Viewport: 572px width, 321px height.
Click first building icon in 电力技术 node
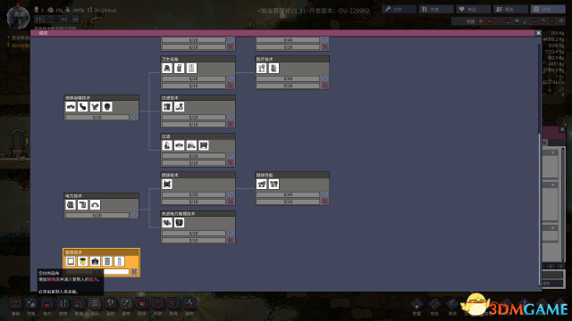[71, 204]
